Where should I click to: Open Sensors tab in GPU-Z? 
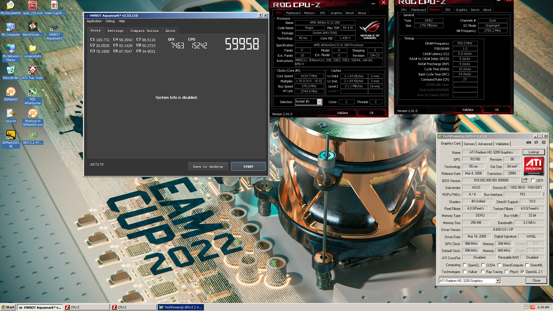click(469, 144)
